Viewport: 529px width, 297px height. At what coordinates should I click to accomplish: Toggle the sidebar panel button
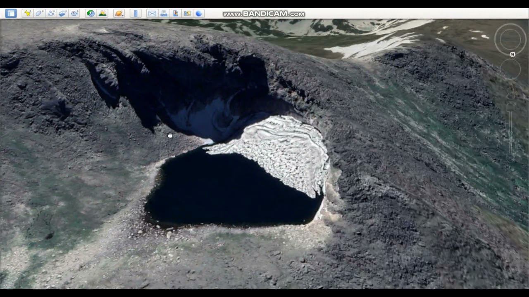pos(11,13)
